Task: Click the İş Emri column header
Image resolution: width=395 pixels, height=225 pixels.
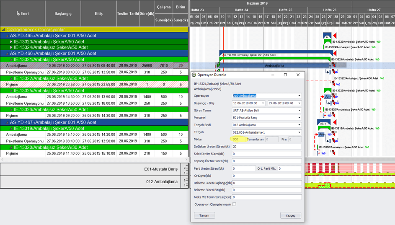Action: tap(23, 13)
